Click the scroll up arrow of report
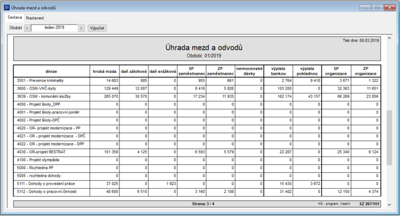Image resolution: width=400 pixels, height=216 pixels. (x=389, y=38)
